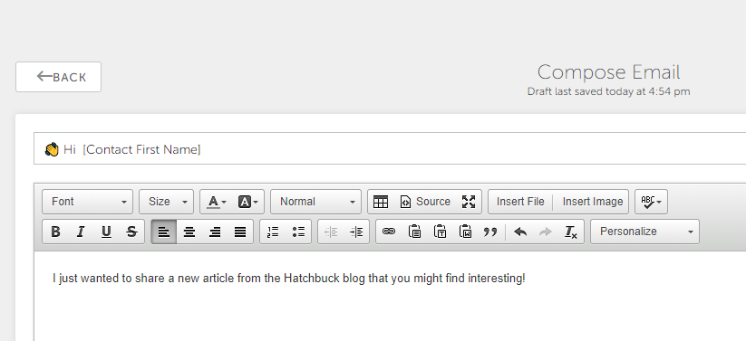Click the draft last saved status text

(608, 91)
